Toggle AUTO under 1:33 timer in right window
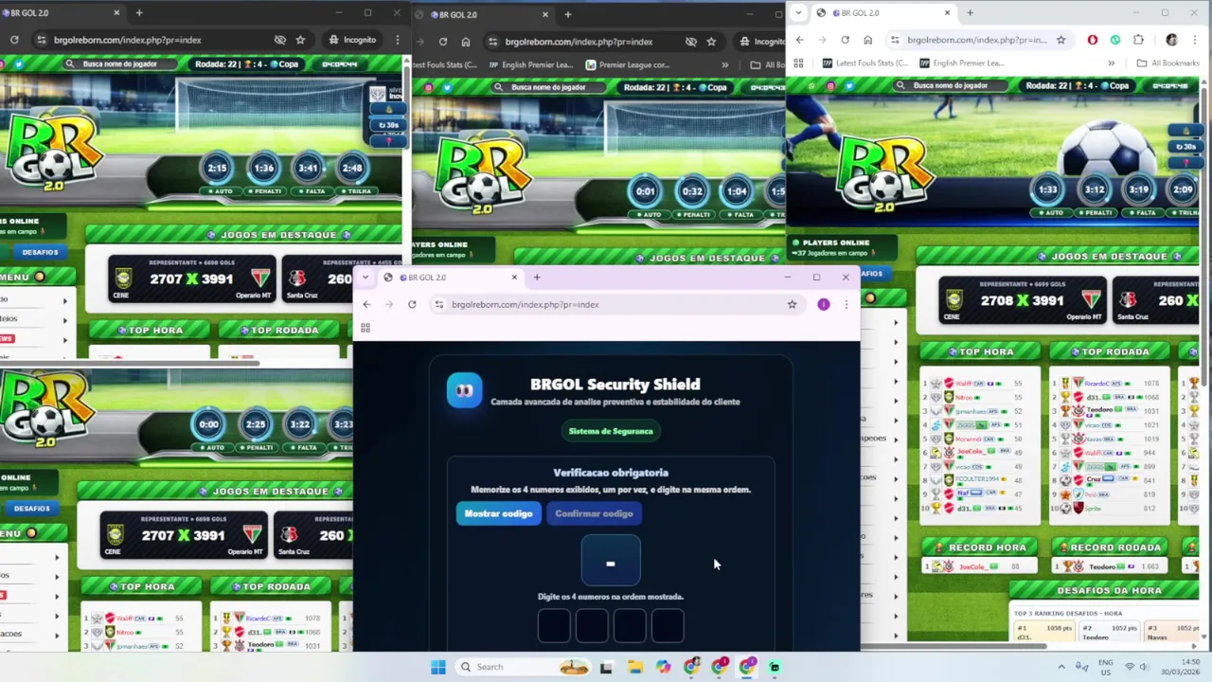 coord(1049,212)
